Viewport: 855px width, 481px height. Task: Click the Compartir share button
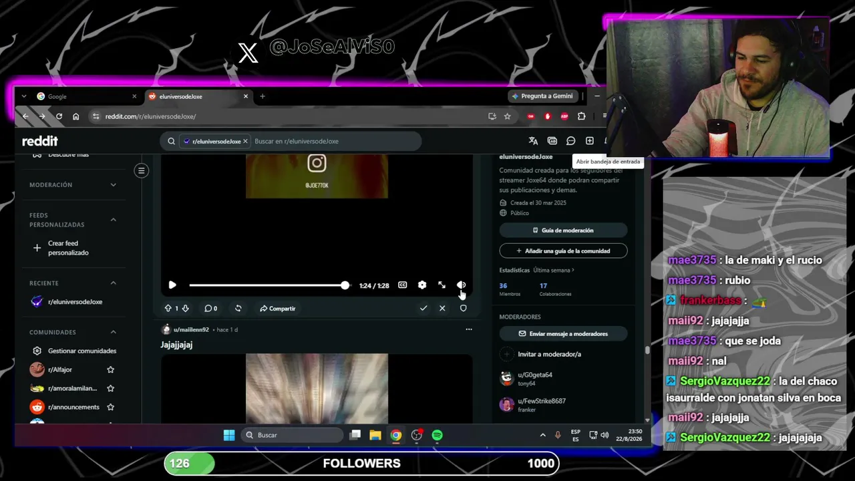pyautogui.click(x=278, y=309)
